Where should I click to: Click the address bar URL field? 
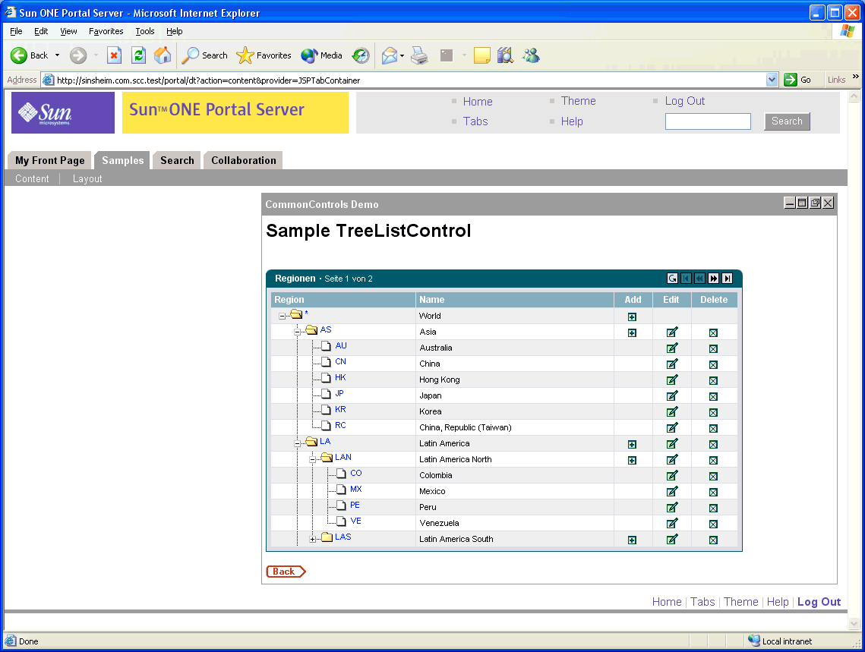[410, 80]
